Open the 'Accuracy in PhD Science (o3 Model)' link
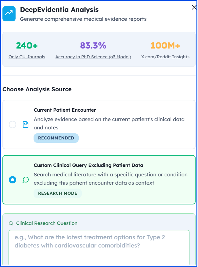The image size is (198, 267). pos(93,57)
